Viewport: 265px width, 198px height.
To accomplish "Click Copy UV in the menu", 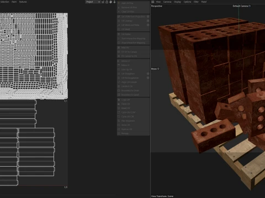I will (134, 100).
